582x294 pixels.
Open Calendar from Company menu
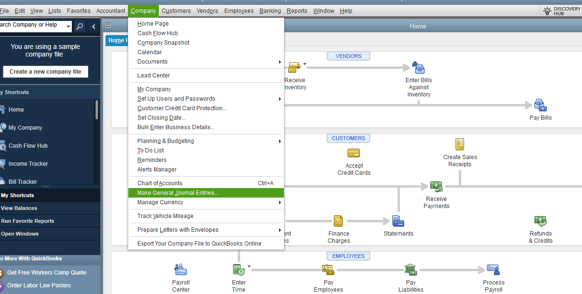[x=206, y=52]
